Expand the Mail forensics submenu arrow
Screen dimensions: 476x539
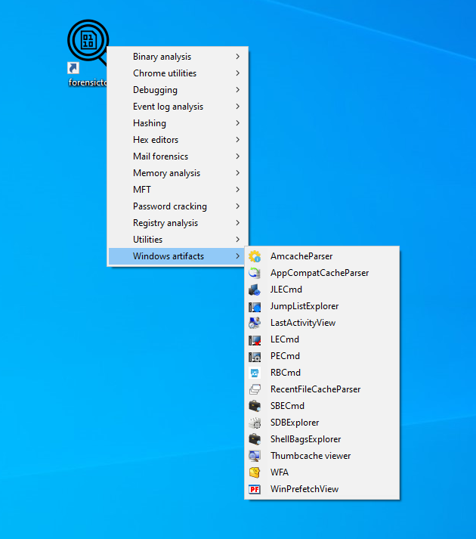238,156
